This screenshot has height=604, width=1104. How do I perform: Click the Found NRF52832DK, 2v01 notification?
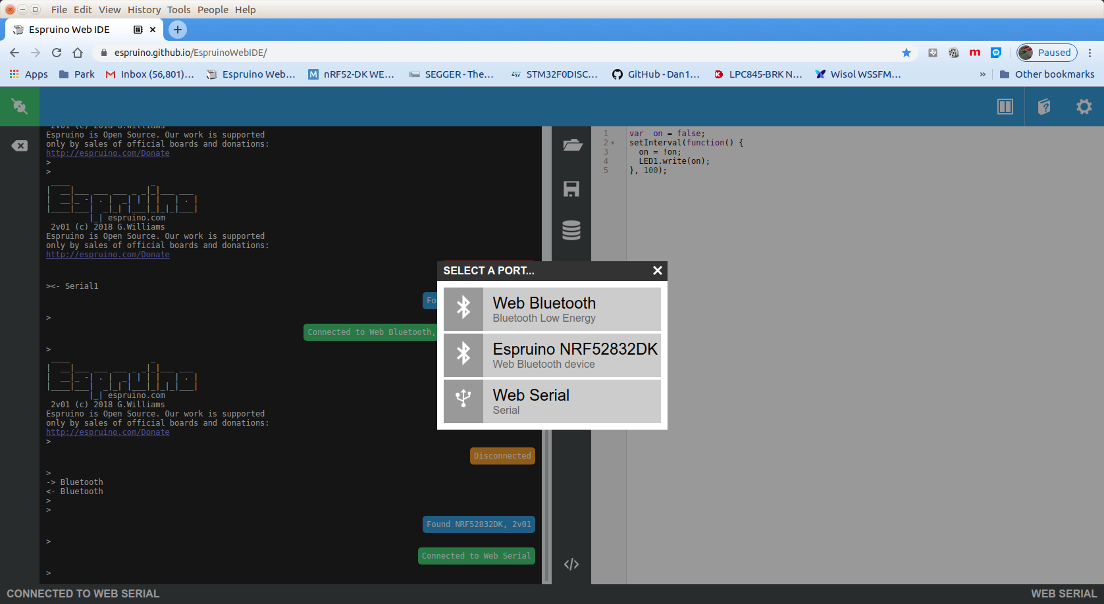coord(479,524)
